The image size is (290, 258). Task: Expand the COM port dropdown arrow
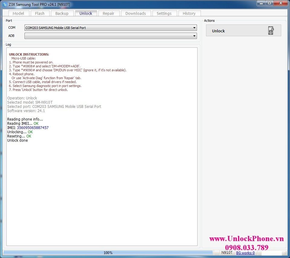pos(194,28)
